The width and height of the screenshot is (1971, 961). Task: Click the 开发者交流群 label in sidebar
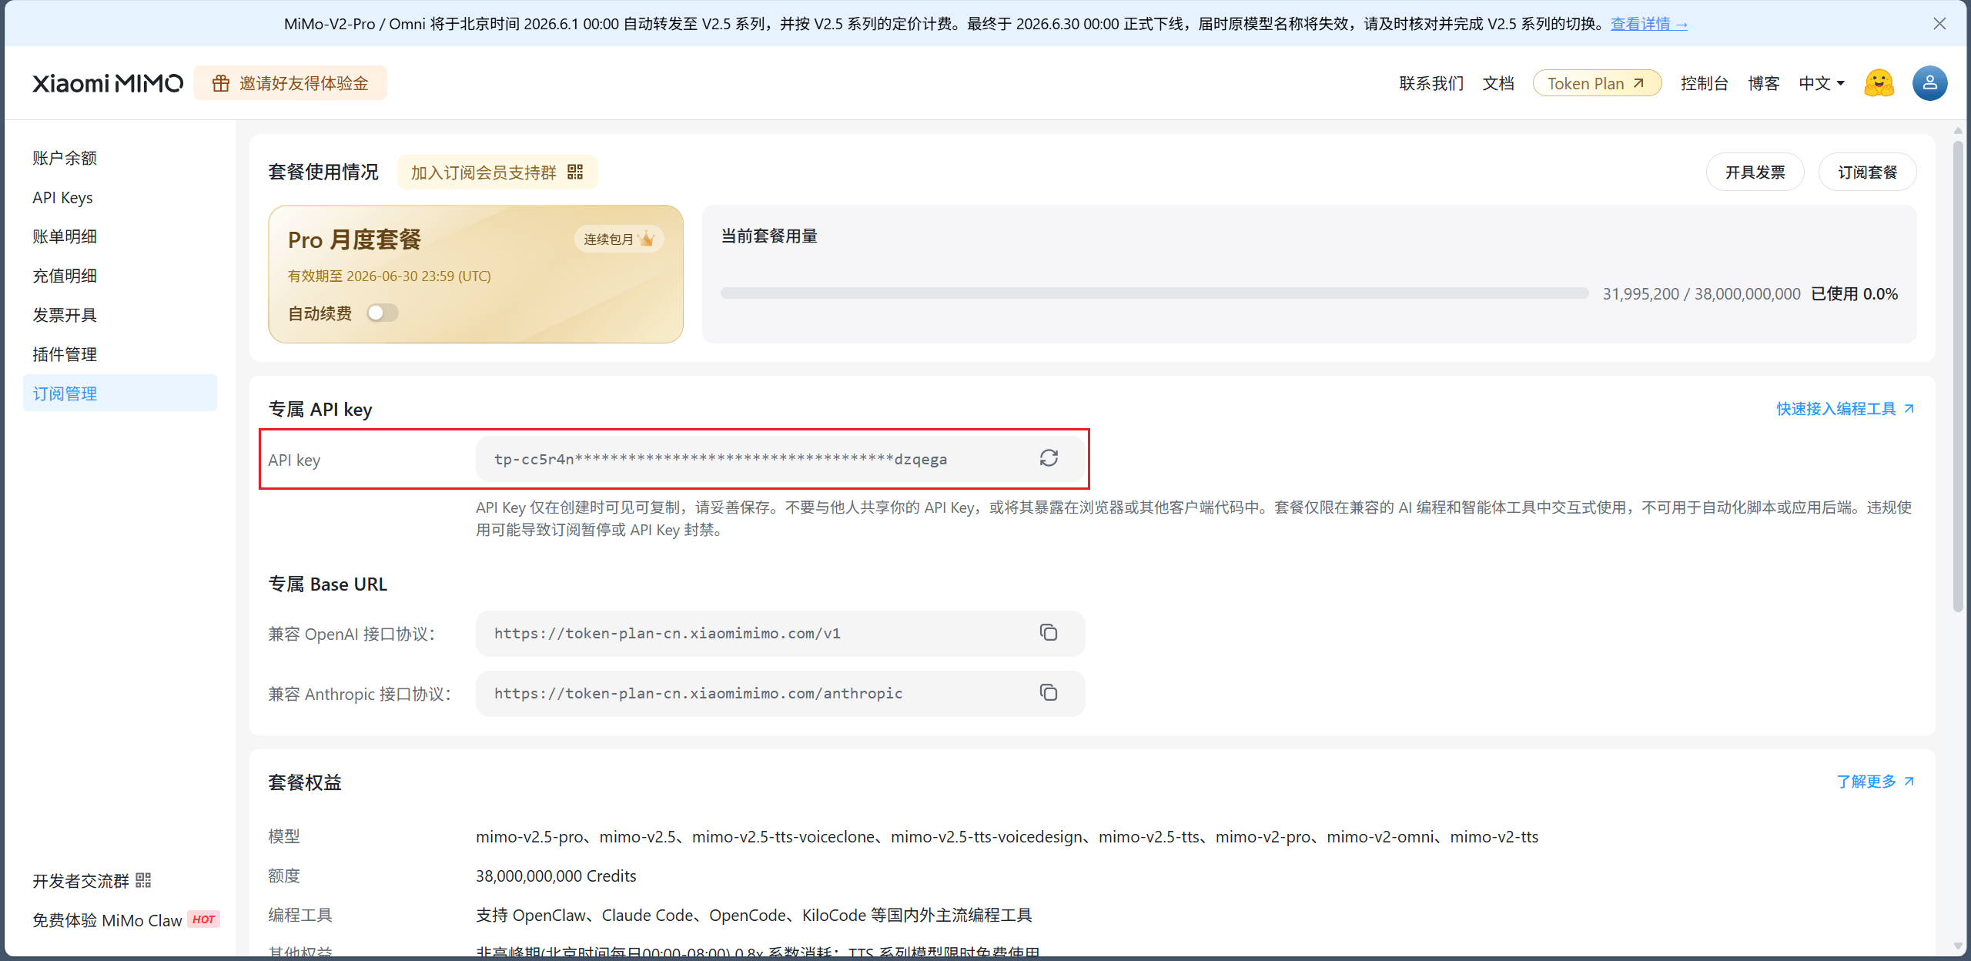[x=81, y=881]
